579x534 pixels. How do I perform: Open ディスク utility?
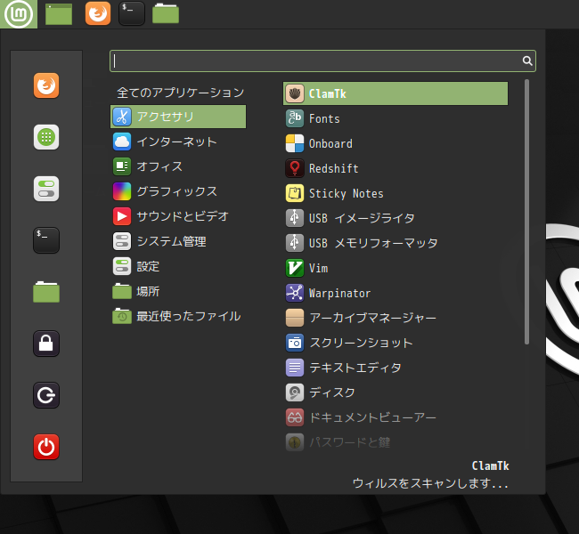[396, 392]
